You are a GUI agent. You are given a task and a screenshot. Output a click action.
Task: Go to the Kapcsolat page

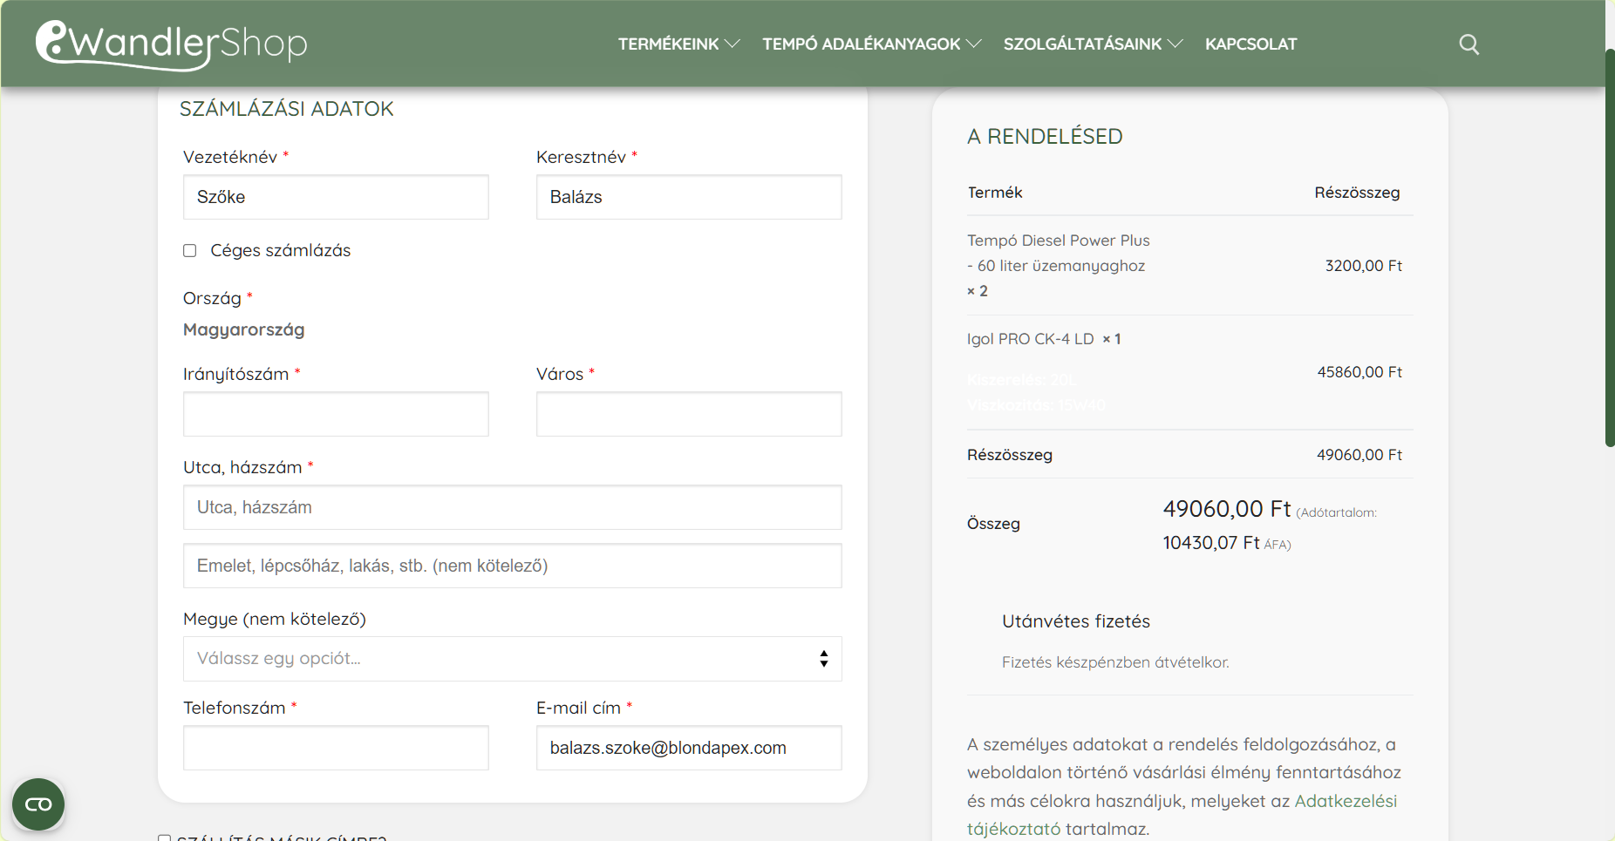pyautogui.click(x=1250, y=44)
